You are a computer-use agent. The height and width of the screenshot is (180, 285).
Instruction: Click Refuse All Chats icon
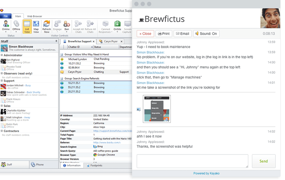[90, 24]
